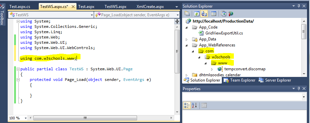310x123 pixels.
Task: Expand the dhtmlgoodies_calendar folder
Action: 187,75
